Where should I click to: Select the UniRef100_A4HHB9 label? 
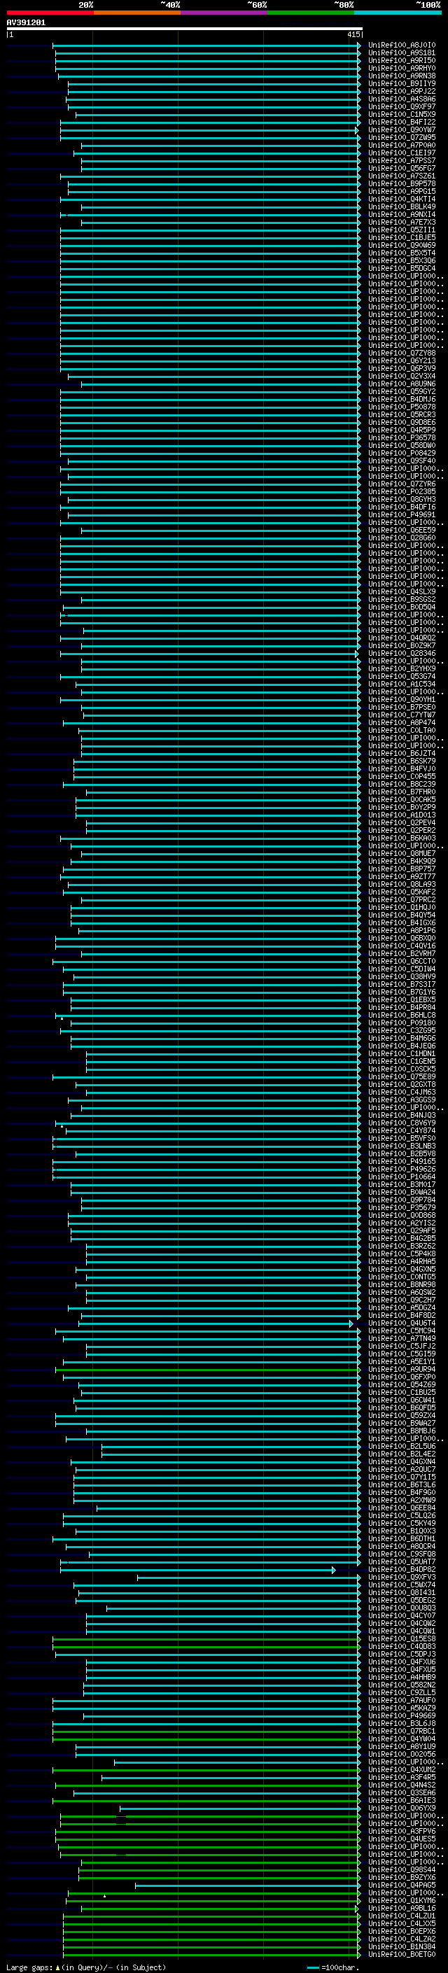[x=402, y=1678]
